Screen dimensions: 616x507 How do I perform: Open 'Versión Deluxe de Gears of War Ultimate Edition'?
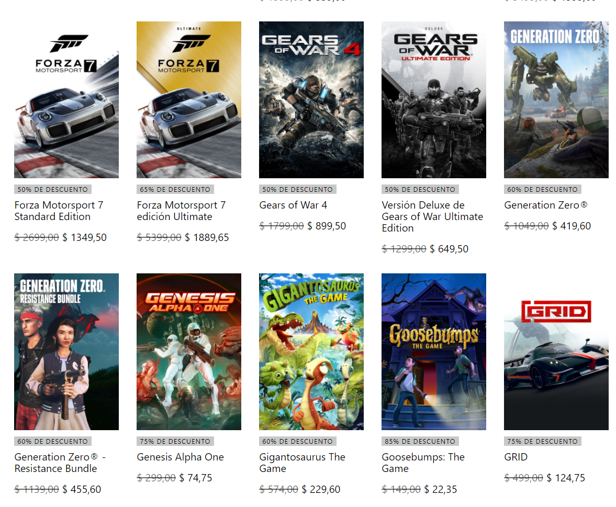coord(432,216)
